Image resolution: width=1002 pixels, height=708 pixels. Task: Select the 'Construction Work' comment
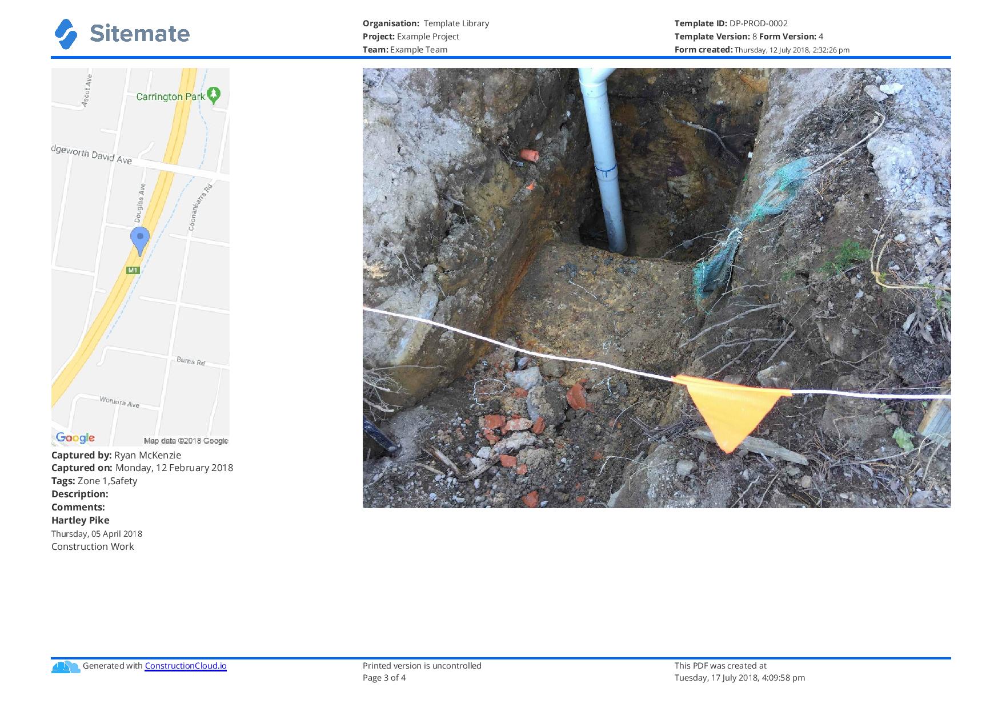pyautogui.click(x=93, y=546)
